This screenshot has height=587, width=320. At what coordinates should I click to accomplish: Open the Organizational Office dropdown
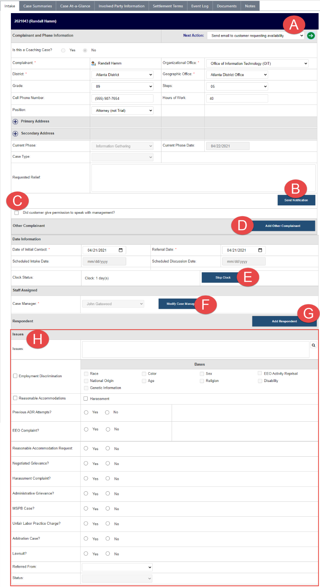click(257, 63)
